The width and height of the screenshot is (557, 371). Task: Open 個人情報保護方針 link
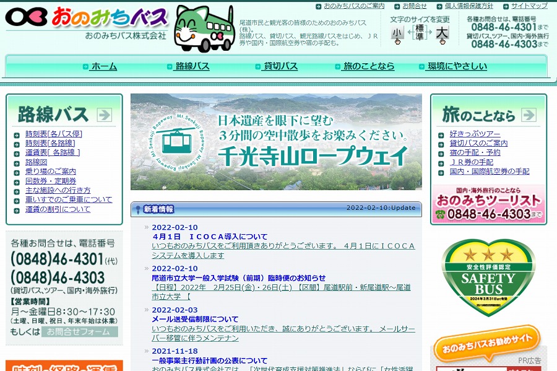click(x=469, y=6)
